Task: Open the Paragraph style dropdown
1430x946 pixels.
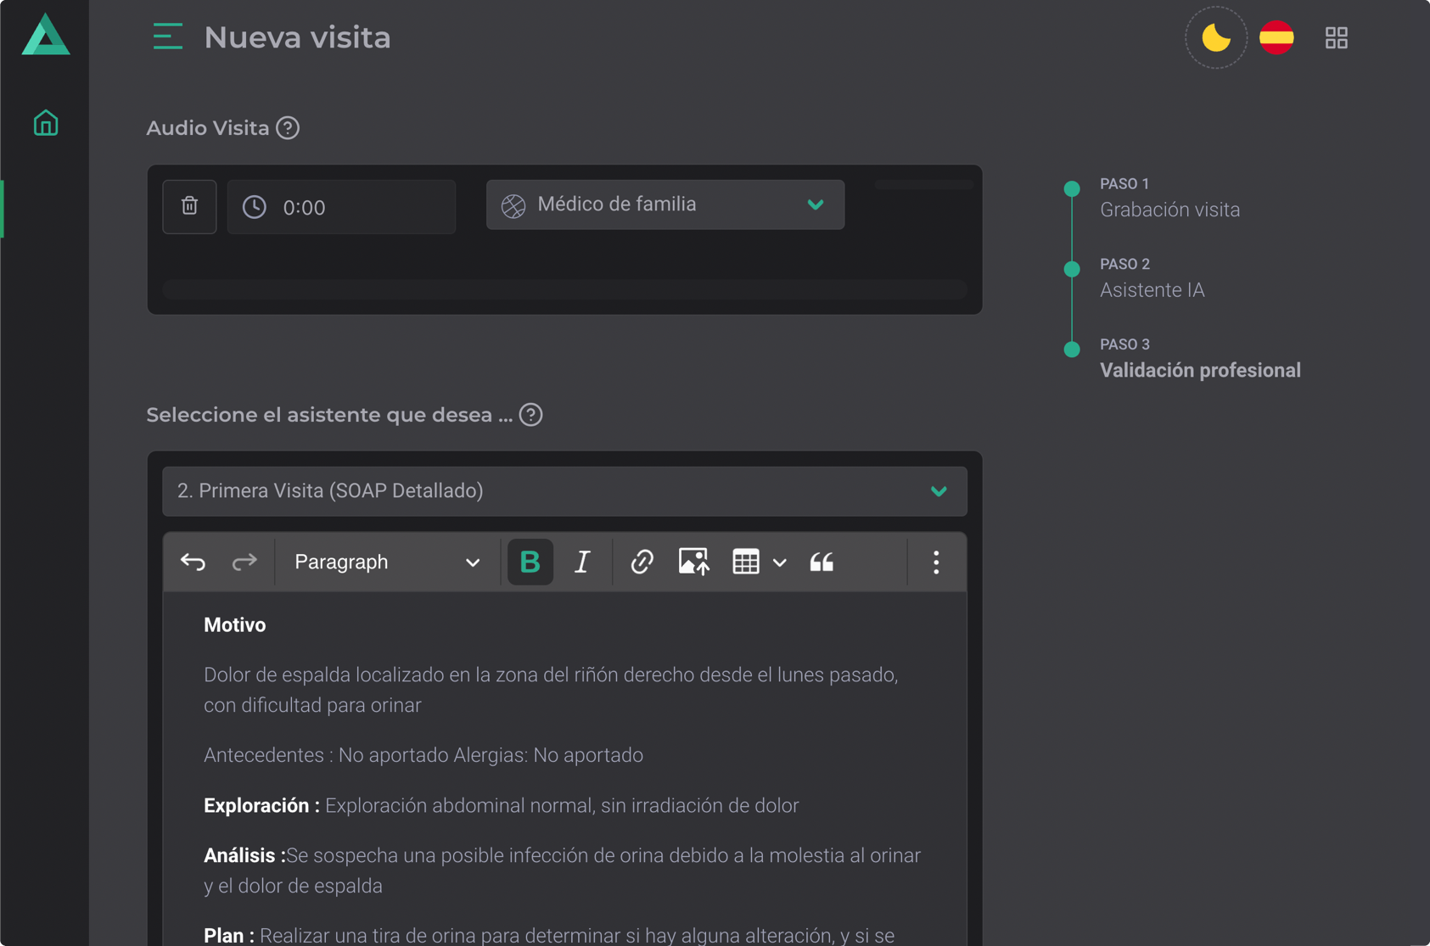Action: point(387,562)
